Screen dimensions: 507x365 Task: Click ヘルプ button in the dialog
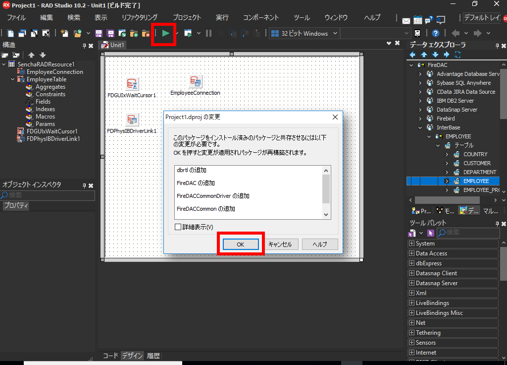pos(320,244)
